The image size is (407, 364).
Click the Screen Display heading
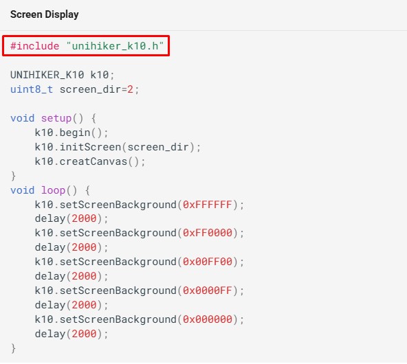pyautogui.click(x=45, y=14)
